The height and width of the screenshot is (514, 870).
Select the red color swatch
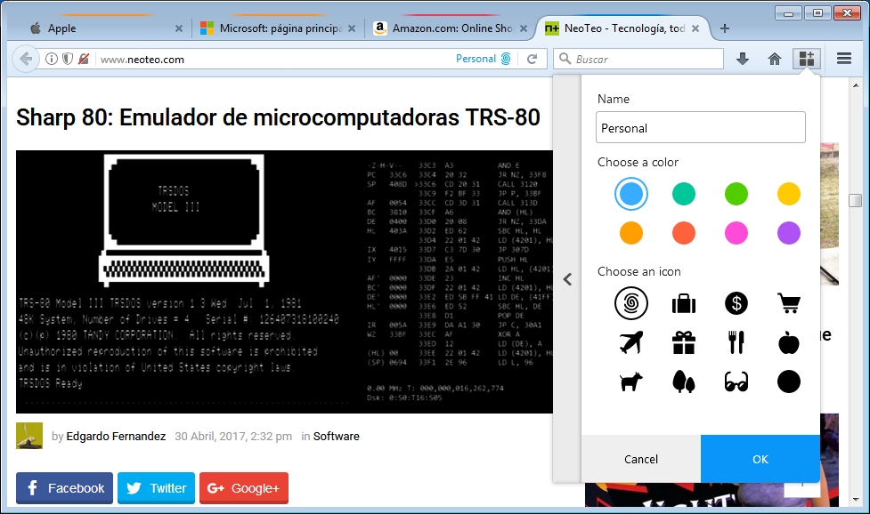[684, 233]
